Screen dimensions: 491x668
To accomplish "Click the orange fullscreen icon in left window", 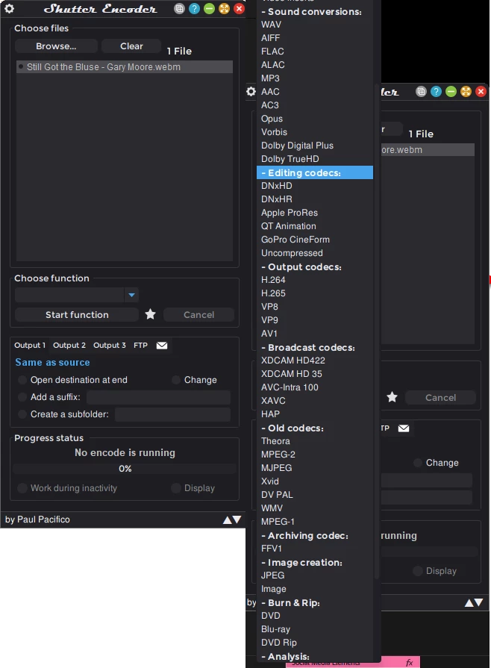I will pos(224,8).
